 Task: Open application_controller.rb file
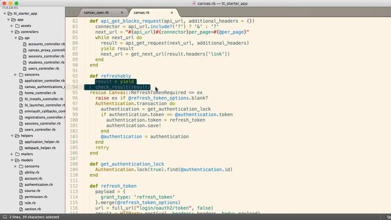[x=45, y=81]
